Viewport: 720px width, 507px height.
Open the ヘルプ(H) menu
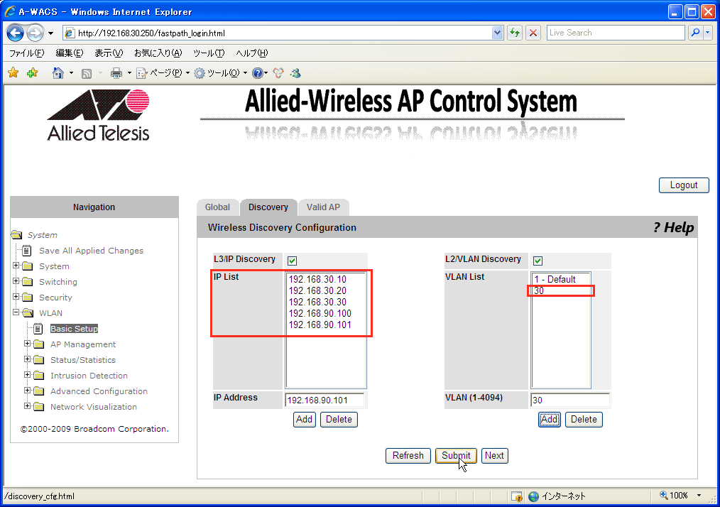[x=251, y=53]
